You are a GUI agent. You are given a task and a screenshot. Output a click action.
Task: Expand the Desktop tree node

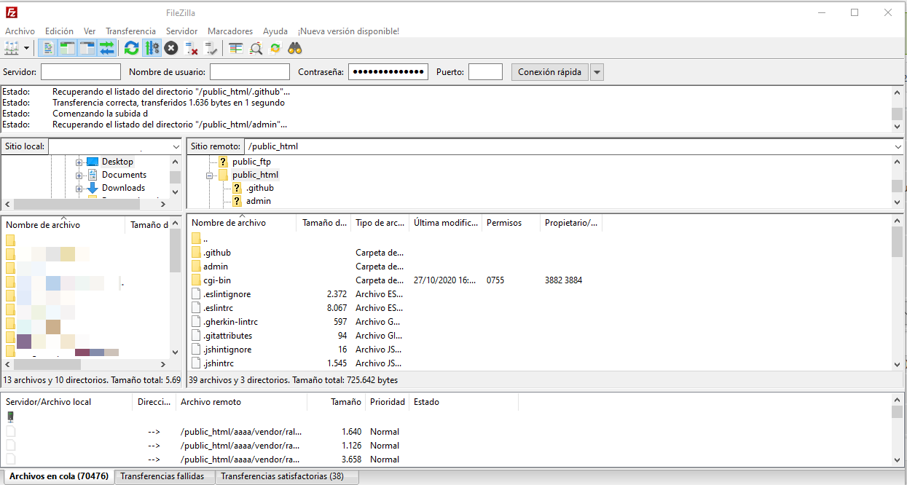click(x=79, y=162)
